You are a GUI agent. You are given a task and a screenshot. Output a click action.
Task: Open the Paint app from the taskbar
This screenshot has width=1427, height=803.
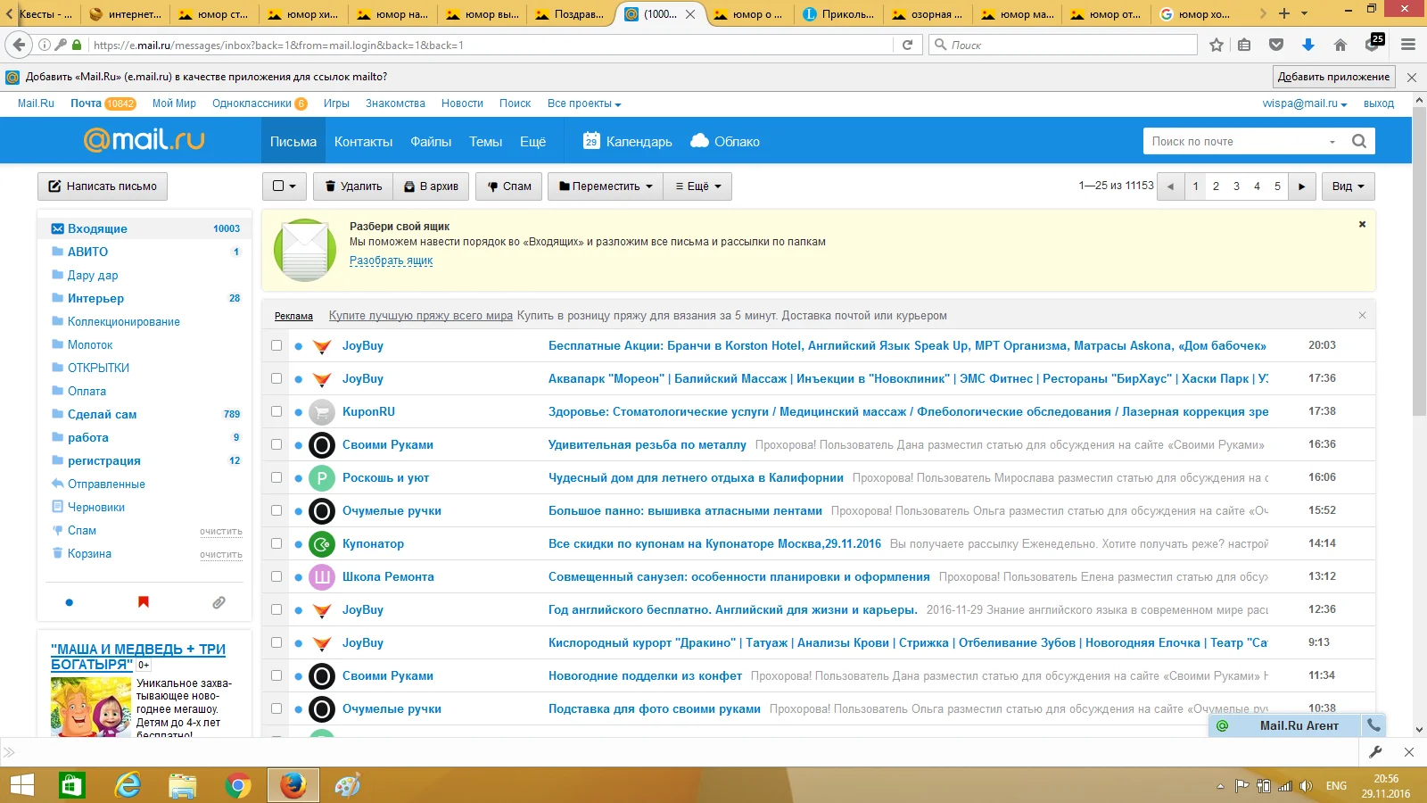(x=348, y=785)
